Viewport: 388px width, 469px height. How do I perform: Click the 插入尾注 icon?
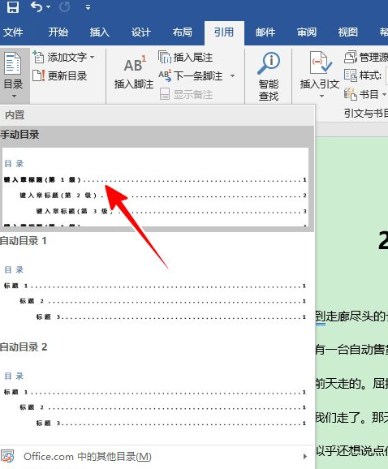pos(165,57)
